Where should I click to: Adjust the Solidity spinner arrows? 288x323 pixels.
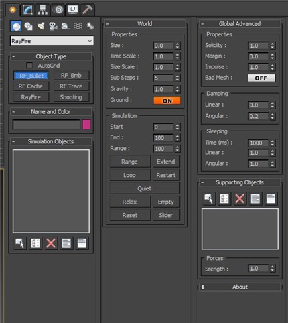pyautogui.click(x=272, y=46)
